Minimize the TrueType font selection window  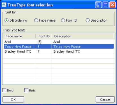tap(98, 4)
